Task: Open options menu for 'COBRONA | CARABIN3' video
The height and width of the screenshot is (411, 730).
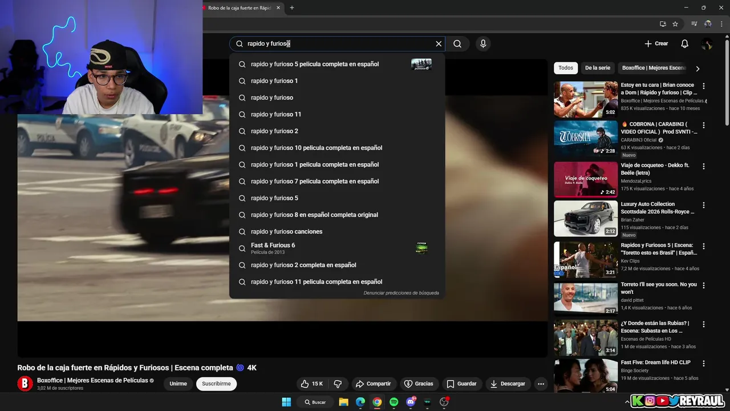Action: click(x=703, y=125)
